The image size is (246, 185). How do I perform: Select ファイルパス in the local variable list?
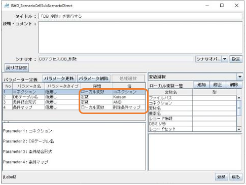click(170, 98)
